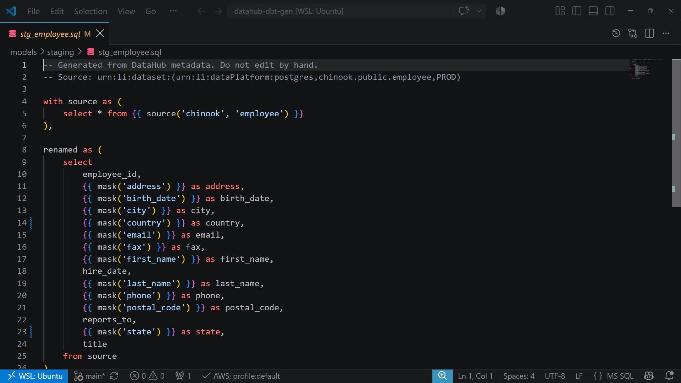Open the View menu
Screen dimensions: 681x383
[x=126, y=11]
